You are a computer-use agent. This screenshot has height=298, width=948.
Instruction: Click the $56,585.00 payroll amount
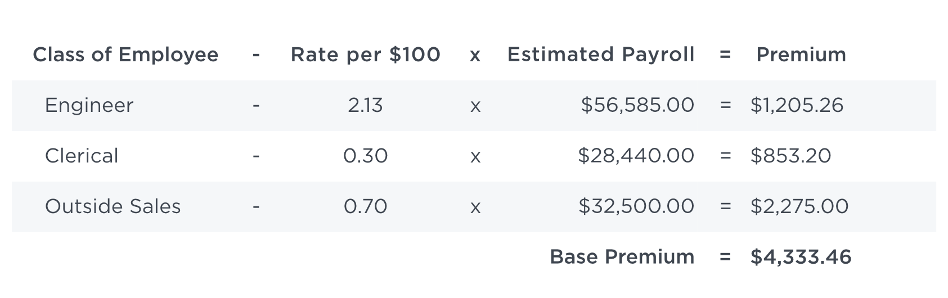[638, 105]
